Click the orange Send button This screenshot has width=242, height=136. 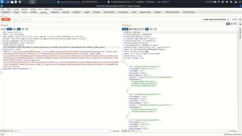point(6,19)
